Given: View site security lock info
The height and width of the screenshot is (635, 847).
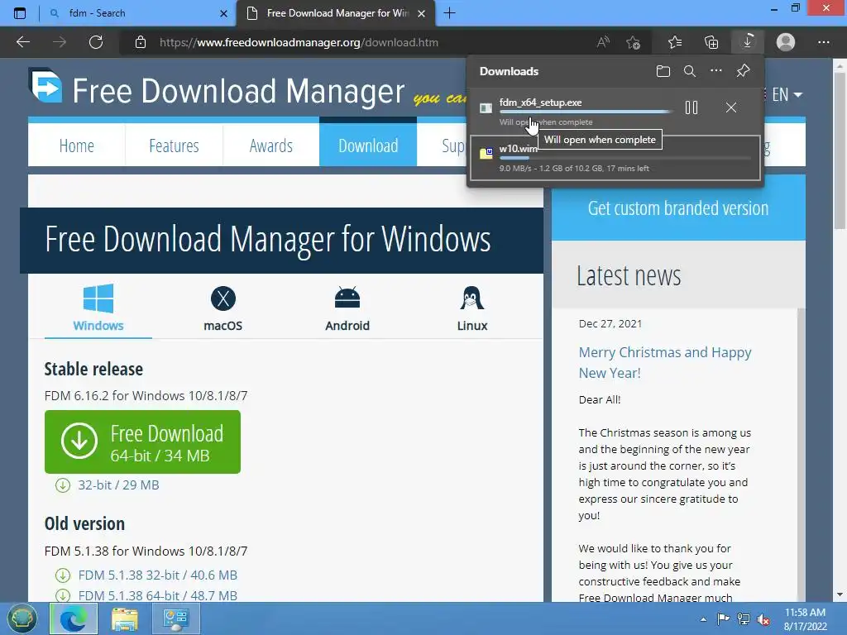Looking at the screenshot, I should 141,42.
